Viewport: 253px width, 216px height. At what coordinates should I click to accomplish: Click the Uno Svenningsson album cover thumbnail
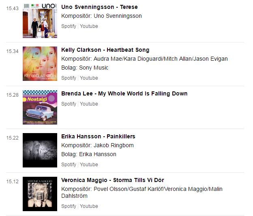click(x=40, y=21)
